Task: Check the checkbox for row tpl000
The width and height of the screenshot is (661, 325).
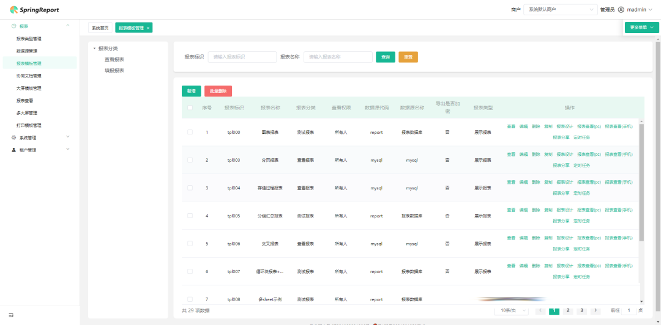Action: tap(190, 132)
